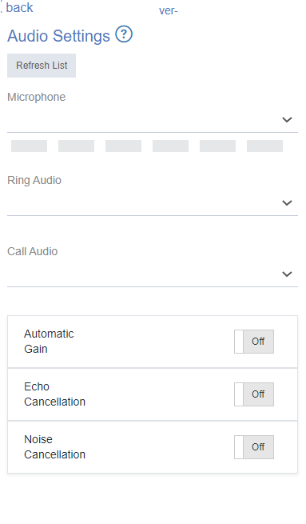Click the third microphone level meter bar

coord(124,146)
